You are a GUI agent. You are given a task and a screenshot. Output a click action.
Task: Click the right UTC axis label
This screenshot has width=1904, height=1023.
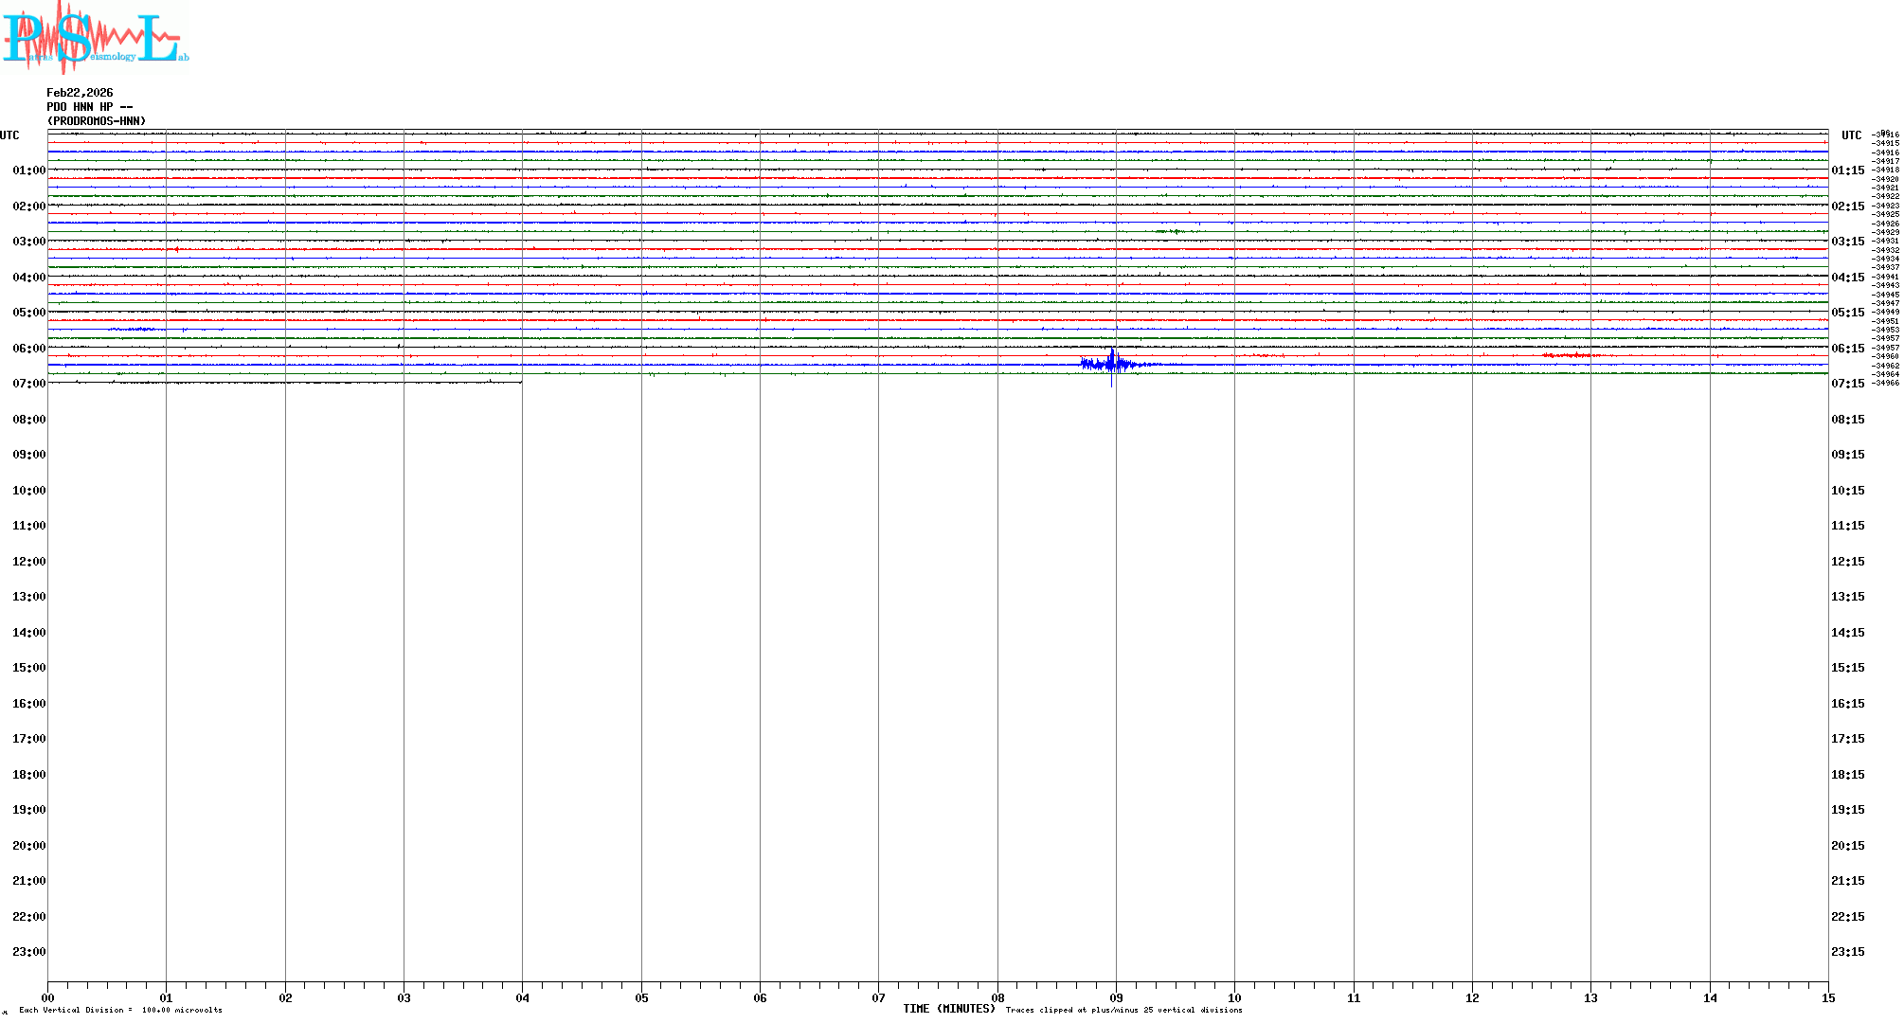click(x=1851, y=135)
